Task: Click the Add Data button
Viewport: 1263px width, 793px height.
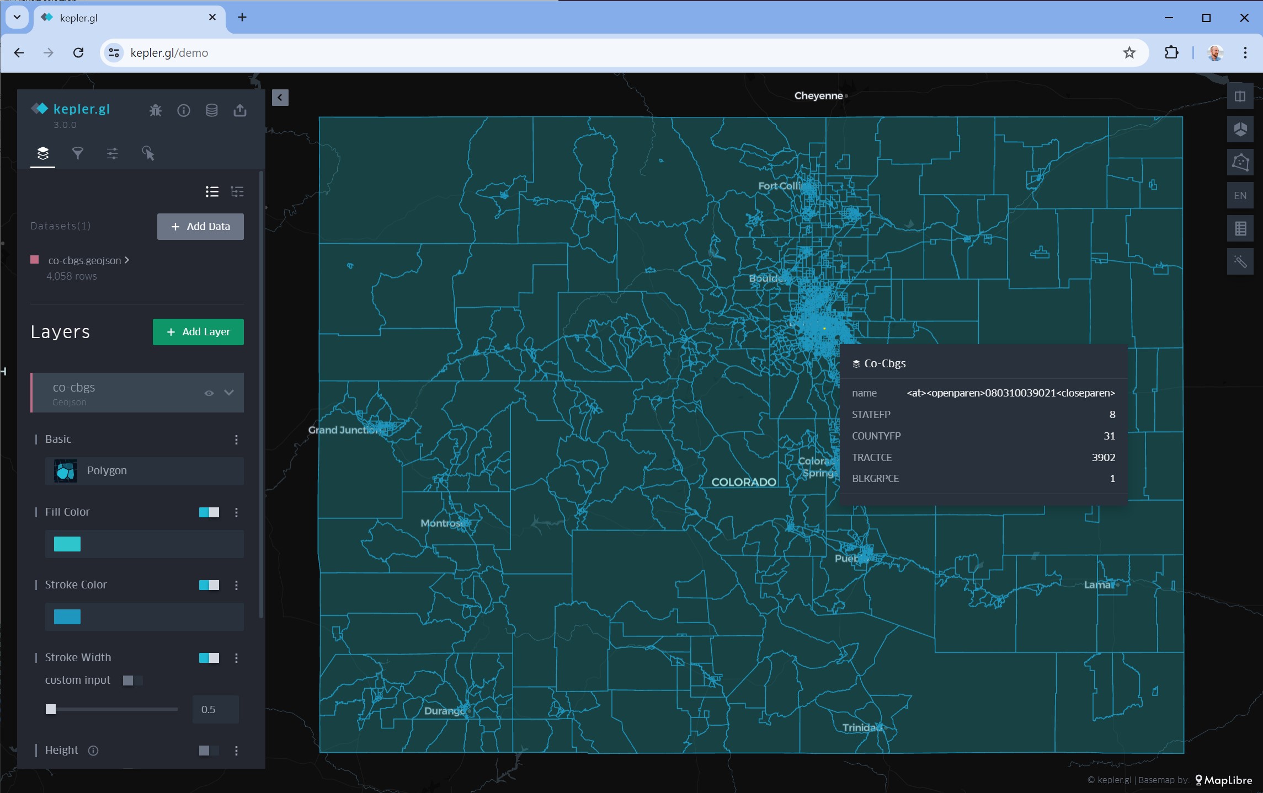Action: pos(200,227)
